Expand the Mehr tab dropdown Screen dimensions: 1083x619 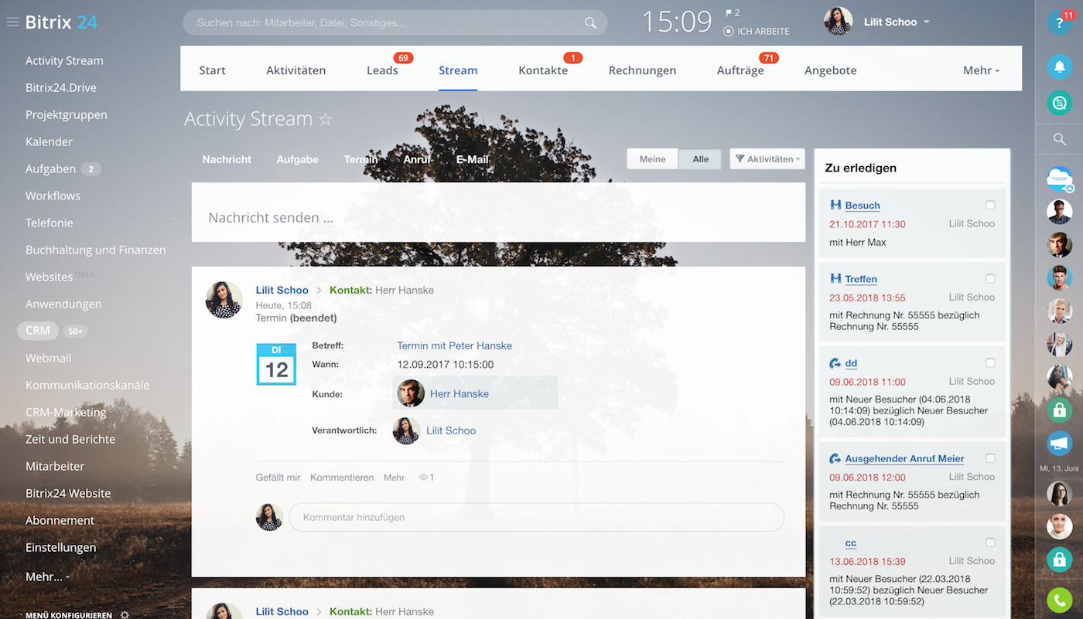tap(981, 70)
